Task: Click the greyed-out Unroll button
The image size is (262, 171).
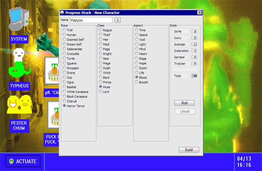Action: point(185,111)
